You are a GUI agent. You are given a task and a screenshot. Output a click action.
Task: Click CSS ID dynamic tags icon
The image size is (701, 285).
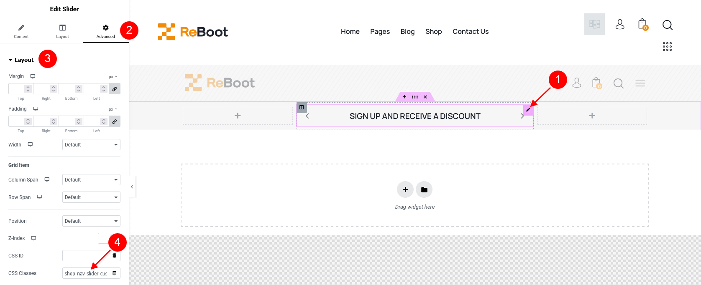[x=115, y=256]
